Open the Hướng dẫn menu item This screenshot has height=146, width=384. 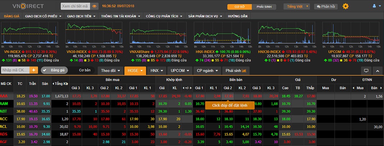238,16
